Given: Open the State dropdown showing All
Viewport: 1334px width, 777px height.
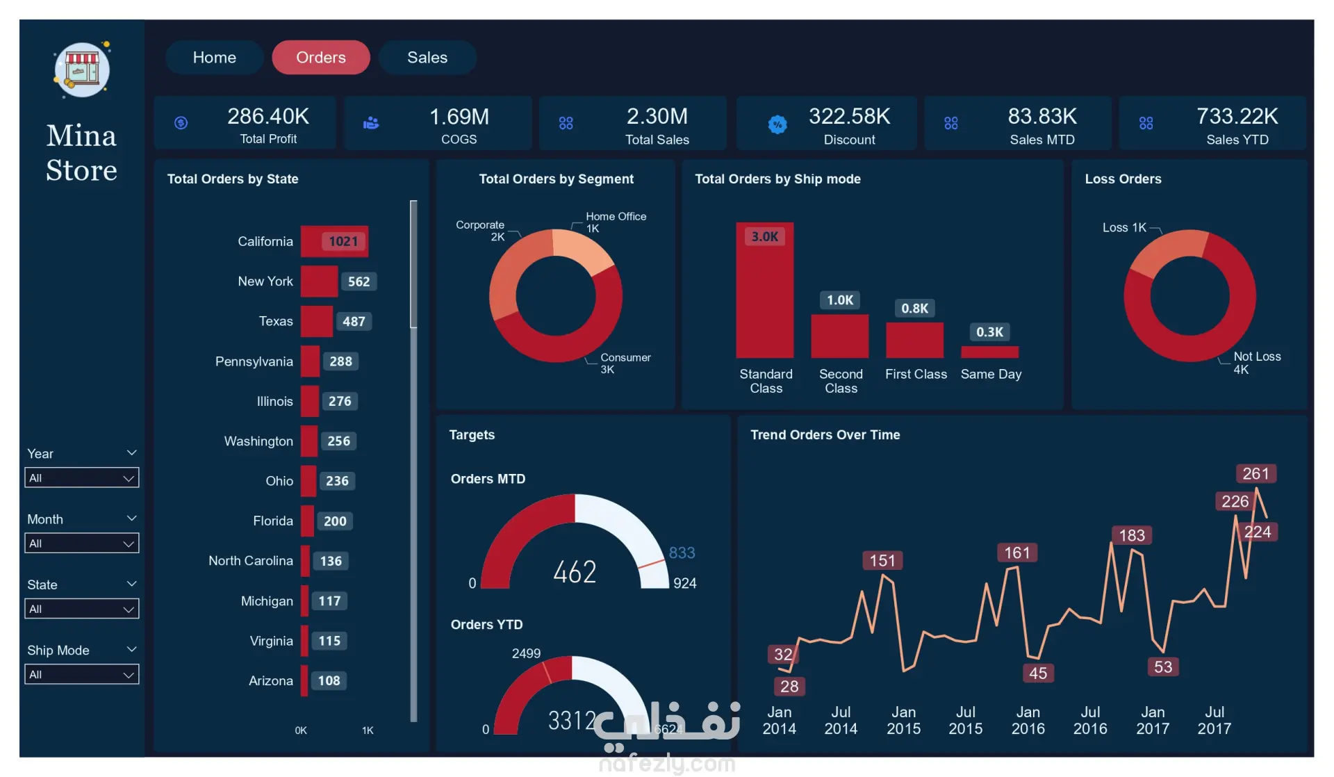Looking at the screenshot, I should [x=81, y=609].
